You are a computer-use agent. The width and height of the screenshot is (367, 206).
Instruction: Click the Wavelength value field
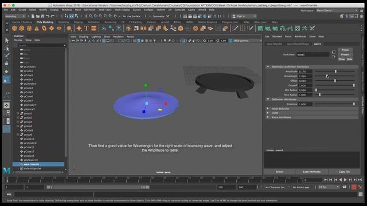click(305, 76)
